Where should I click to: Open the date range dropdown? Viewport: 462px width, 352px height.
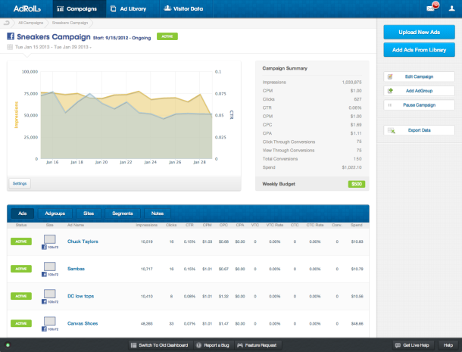tap(53, 47)
